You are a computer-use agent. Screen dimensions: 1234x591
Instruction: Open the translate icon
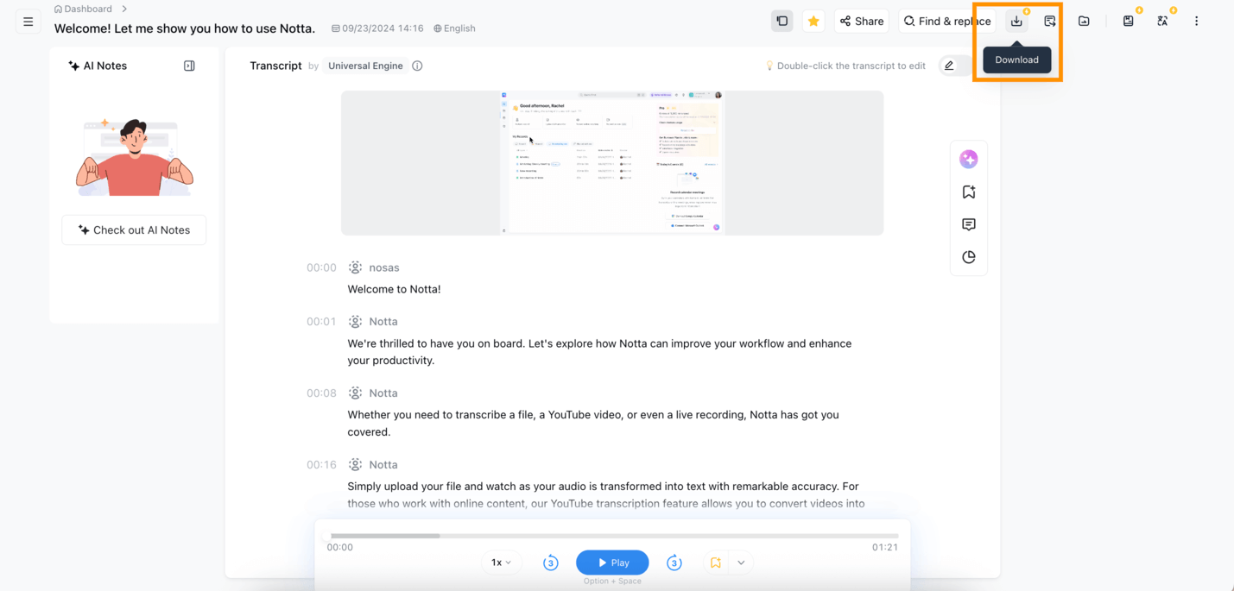1162,21
